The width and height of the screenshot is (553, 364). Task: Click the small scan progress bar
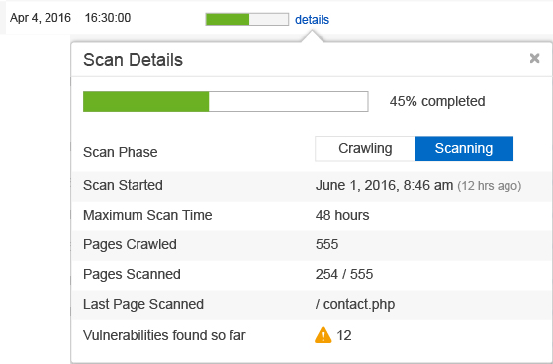click(247, 19)
